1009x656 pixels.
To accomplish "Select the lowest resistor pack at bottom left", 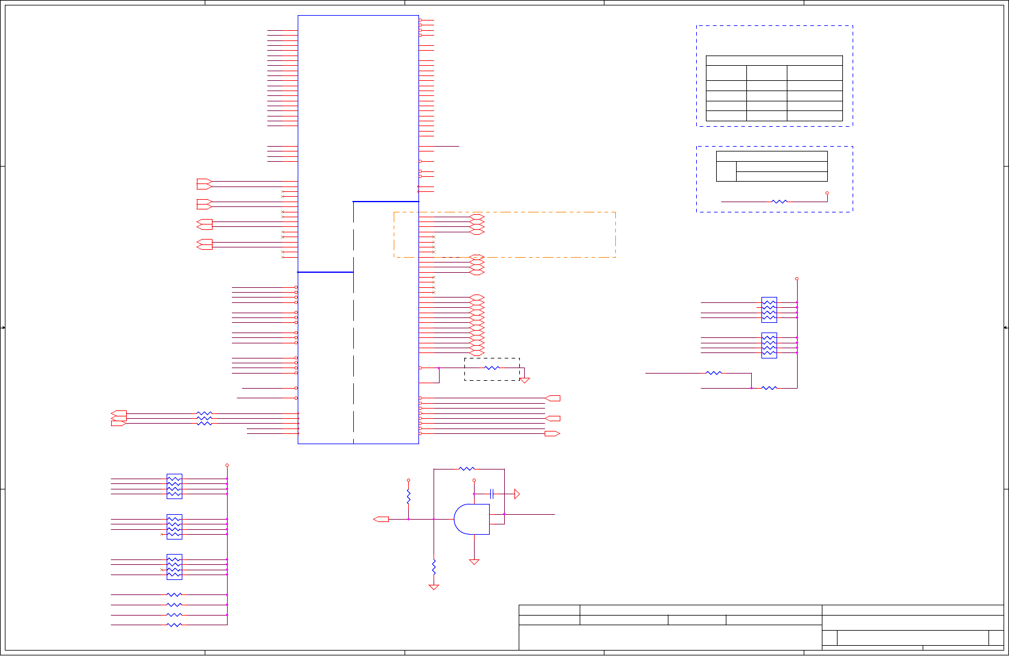I will 175,567.
